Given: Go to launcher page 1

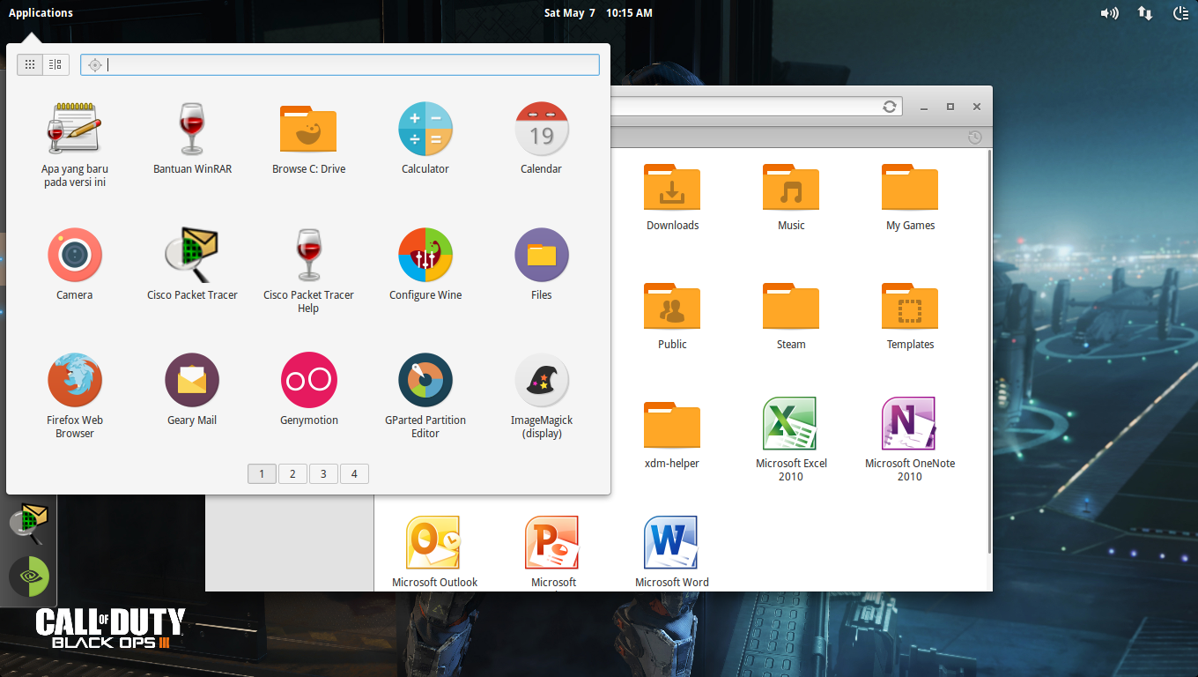Looking at the screenshot, I should tap(262, 474).
